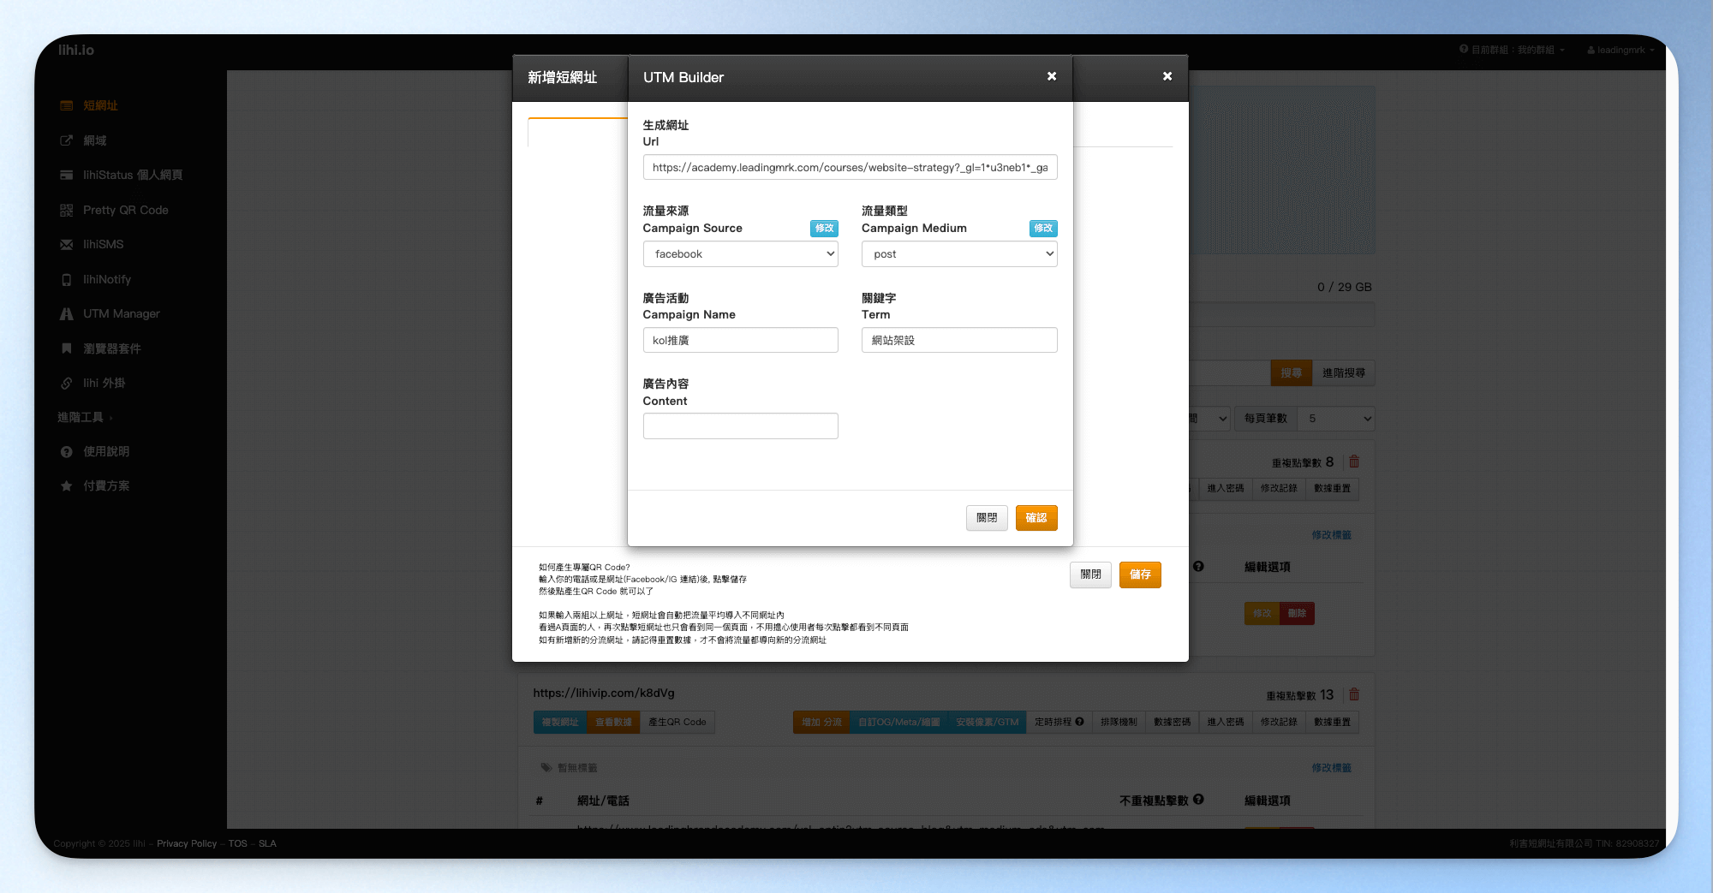The image size is (1713, 893).
Task: Open Privacy Policy in footer
Action: coord(187,843)
